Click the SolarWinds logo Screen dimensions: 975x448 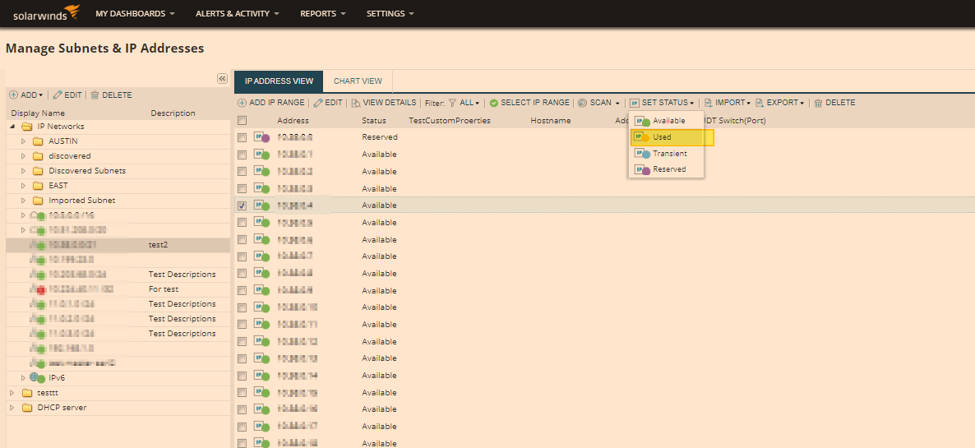pyautogui.click(x=46, y=13)
